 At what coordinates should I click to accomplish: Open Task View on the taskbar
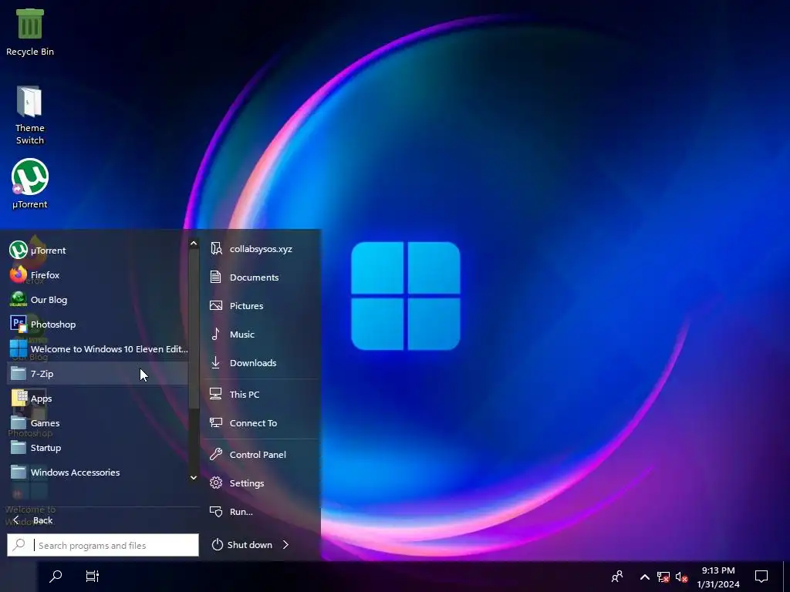pyautogui.click(x=93, y=577)
